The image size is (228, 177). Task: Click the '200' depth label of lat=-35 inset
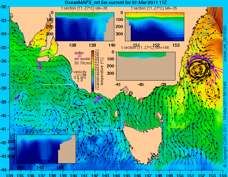tap(120, 27)
